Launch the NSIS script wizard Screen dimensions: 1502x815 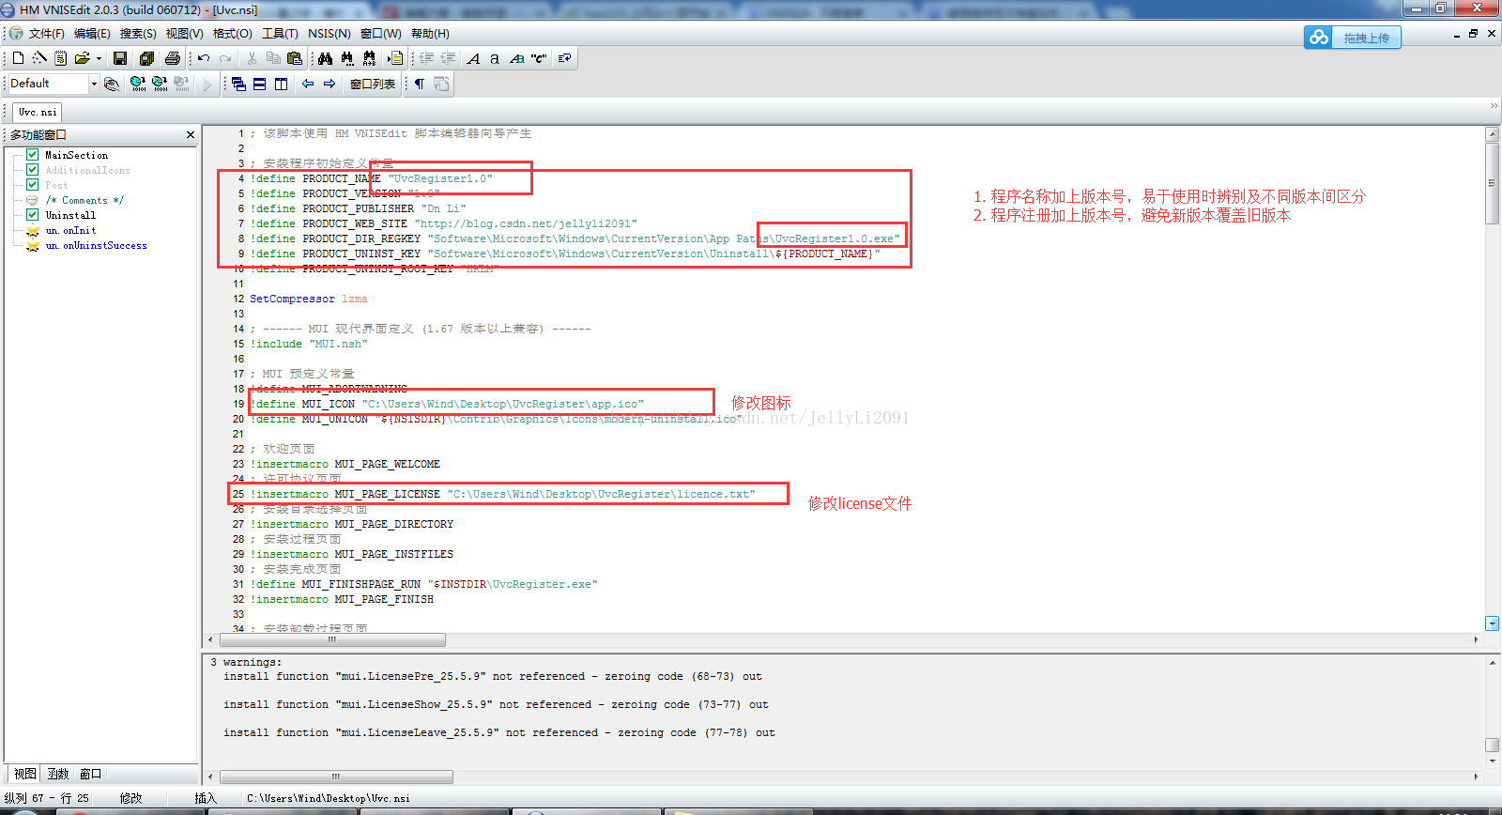(x=38, y=58)
